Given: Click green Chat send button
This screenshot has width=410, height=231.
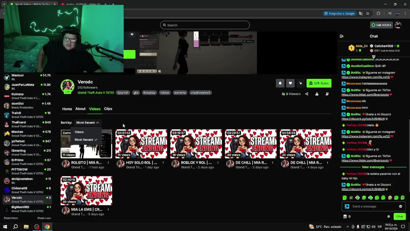Looking at the screenshot, I should 399,217.
